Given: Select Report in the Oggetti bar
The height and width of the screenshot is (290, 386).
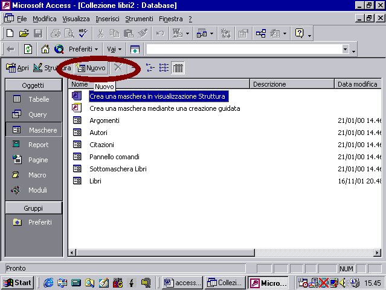Looking at the screenshot, I should [34, 145].
